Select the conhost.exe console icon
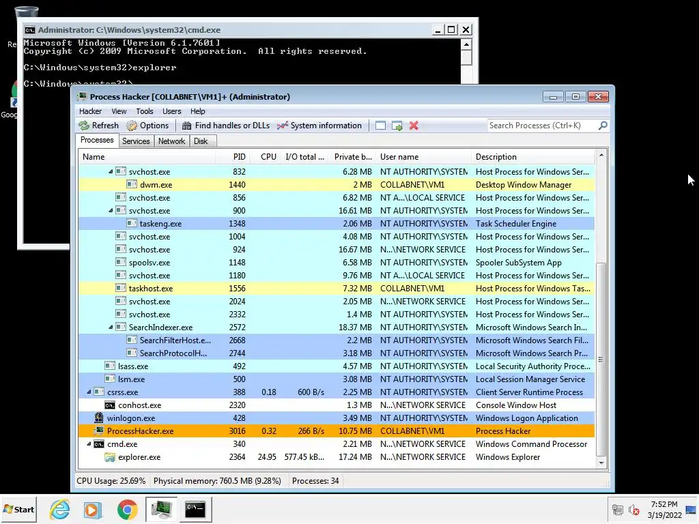The height and width of the screenshot is (524, 699). tap(110, 405)
